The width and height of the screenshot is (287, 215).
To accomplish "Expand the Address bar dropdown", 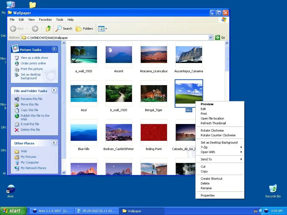I will coord(210,38).
